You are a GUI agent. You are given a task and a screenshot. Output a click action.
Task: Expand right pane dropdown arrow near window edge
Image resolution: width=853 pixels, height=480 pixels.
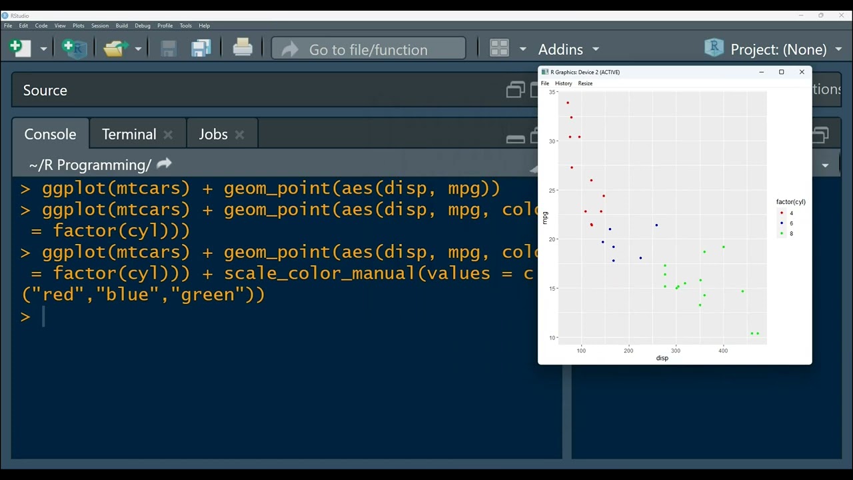click(826, 165)
